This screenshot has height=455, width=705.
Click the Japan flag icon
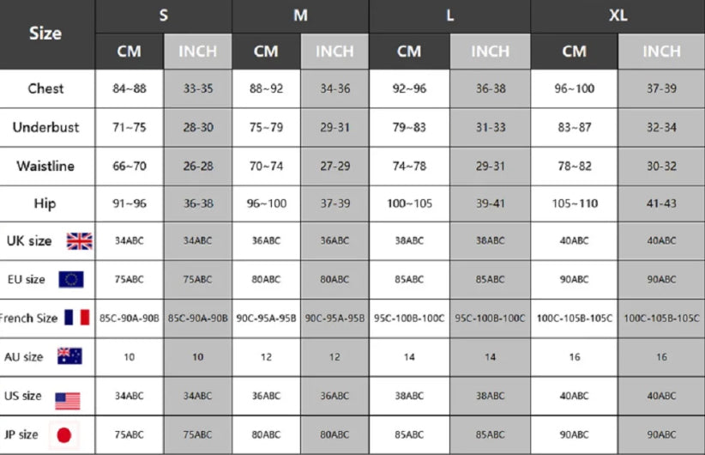coord(63,435)
